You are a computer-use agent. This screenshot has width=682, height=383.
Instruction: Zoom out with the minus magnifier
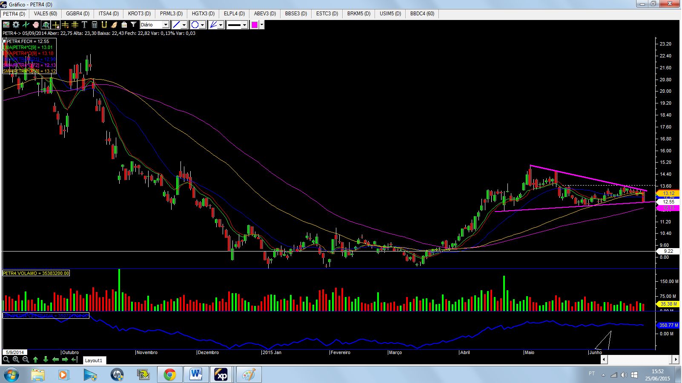click(26, 360)
